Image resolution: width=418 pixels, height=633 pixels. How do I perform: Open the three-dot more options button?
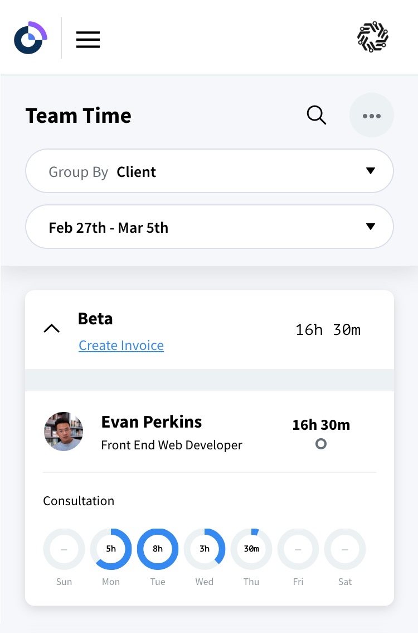pyautogui.click(x=372, y=116)
